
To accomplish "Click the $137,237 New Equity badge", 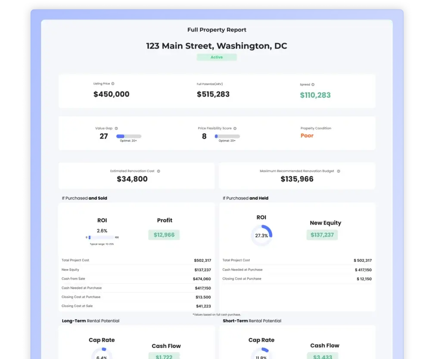I will (x=322, y=235).
